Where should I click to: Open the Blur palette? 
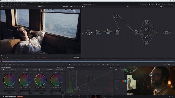pos(103,64)
